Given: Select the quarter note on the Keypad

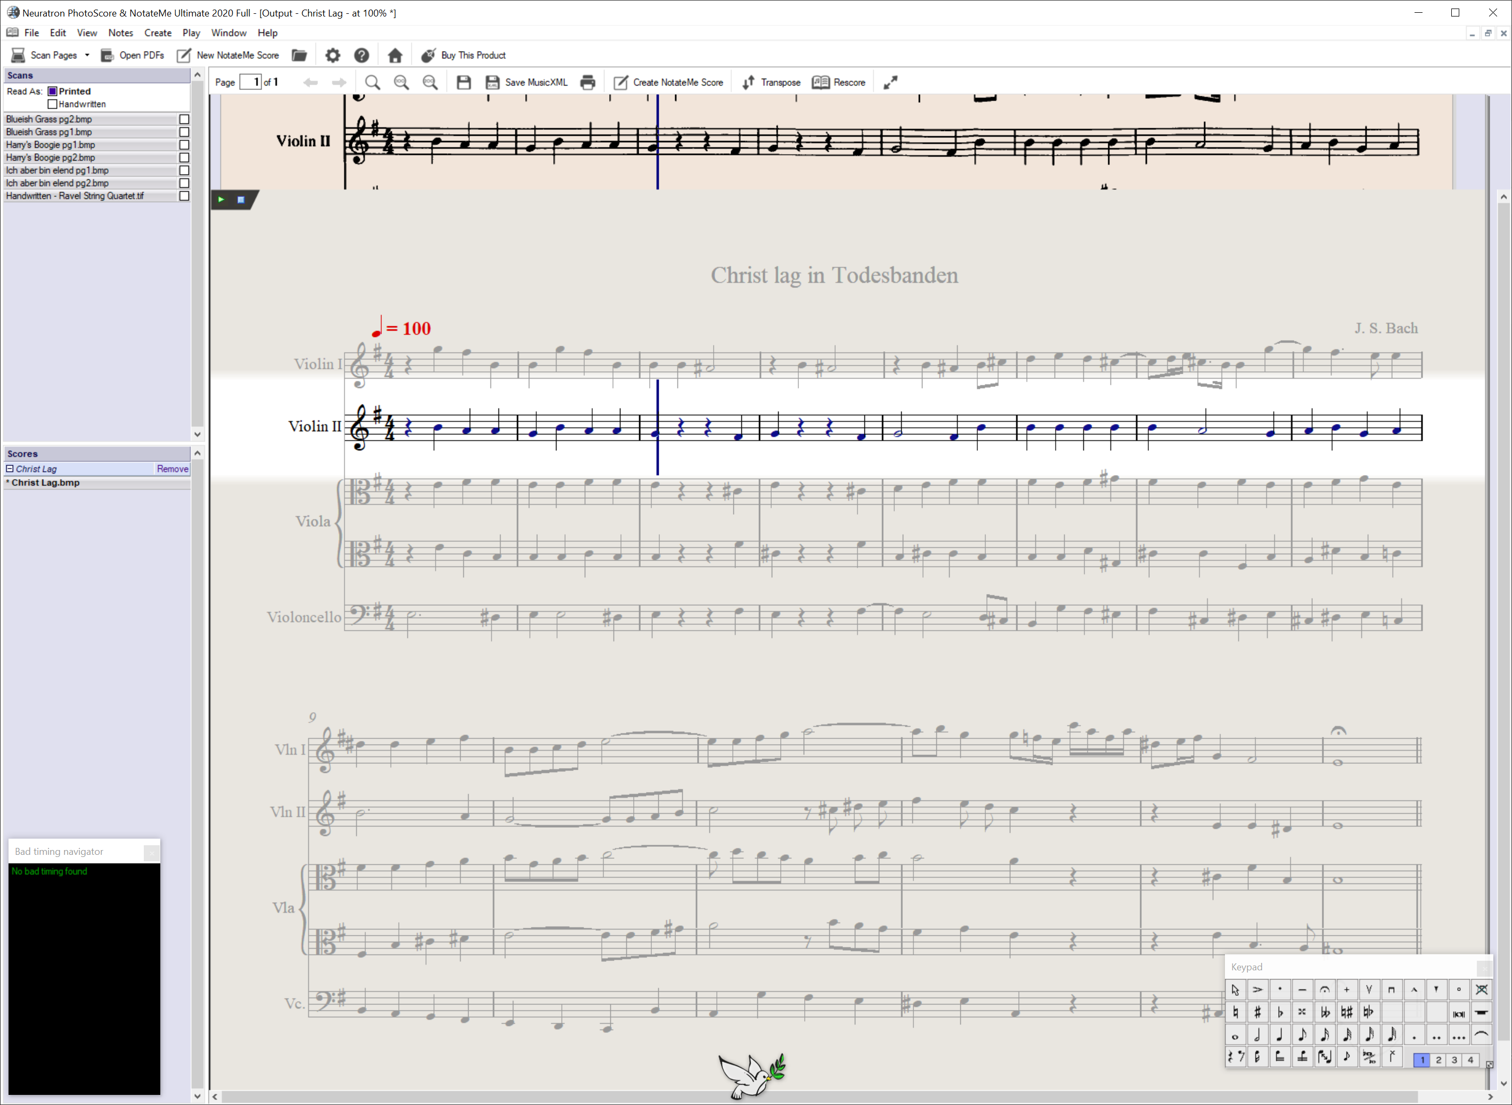Looking at the screenshot, I should (1280, 1035).
